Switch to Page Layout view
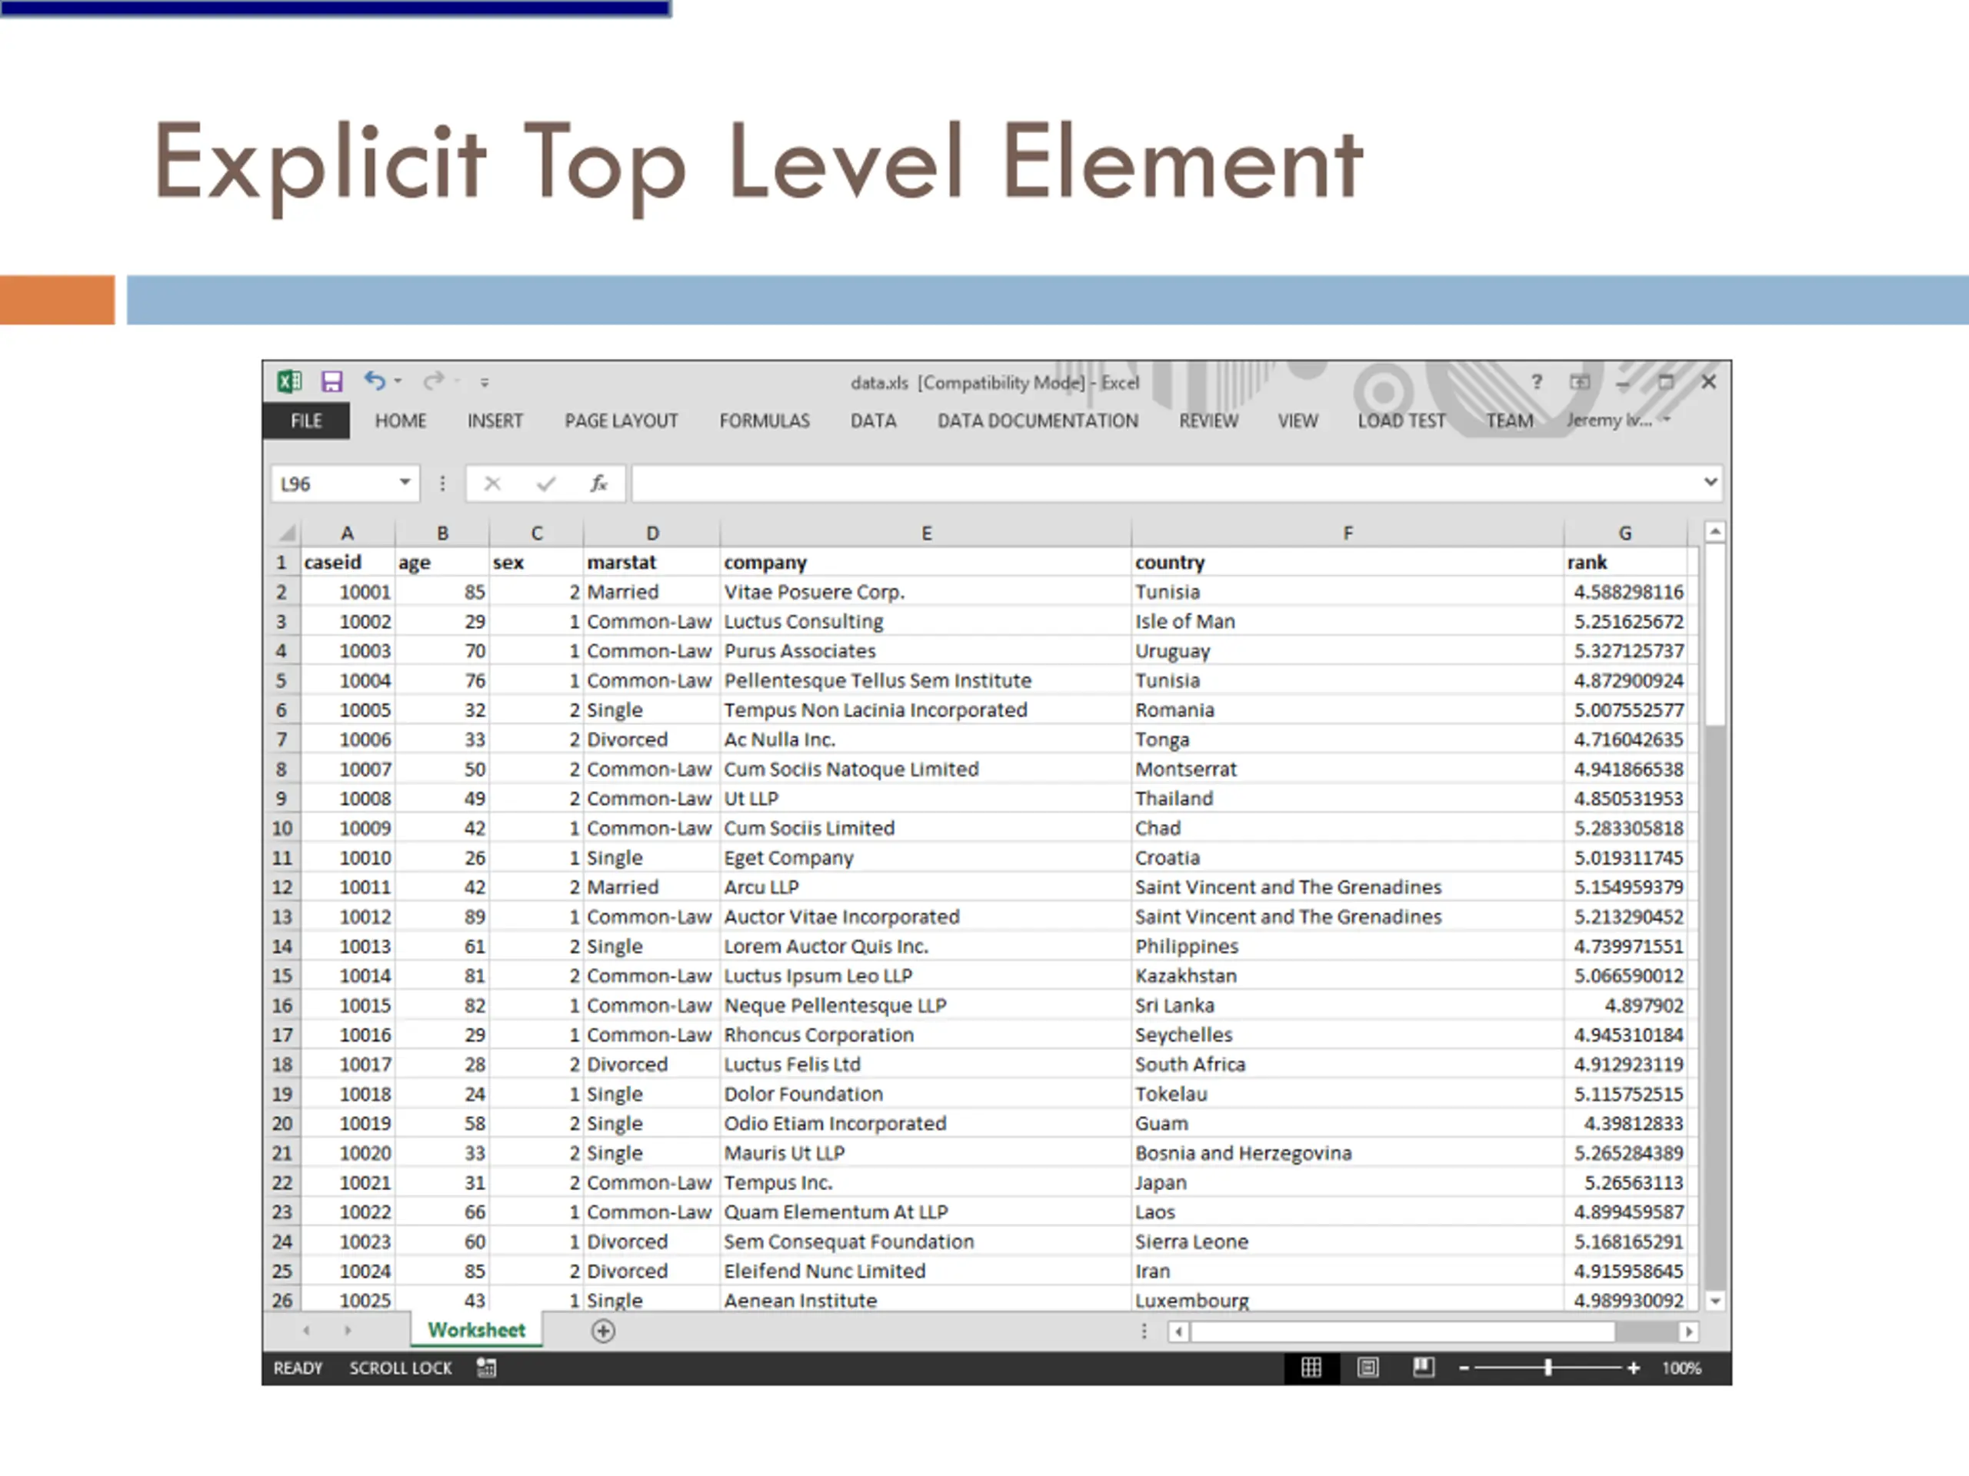 1368,1368
